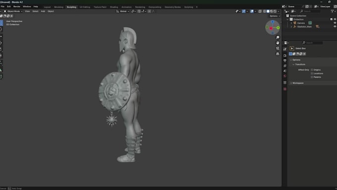The width and height of the screenshot is (337, 190).
Task: Open the View Layer properties tab
Action: point(285,65)
